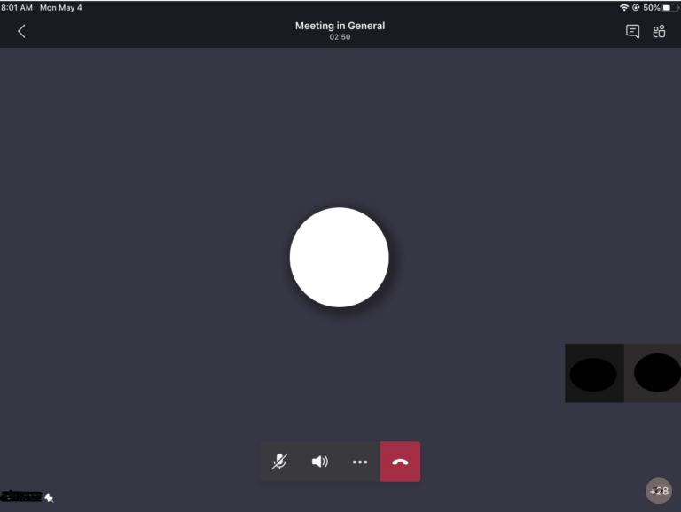
Task: Show the participants list icon
Action: coord(659,31)
